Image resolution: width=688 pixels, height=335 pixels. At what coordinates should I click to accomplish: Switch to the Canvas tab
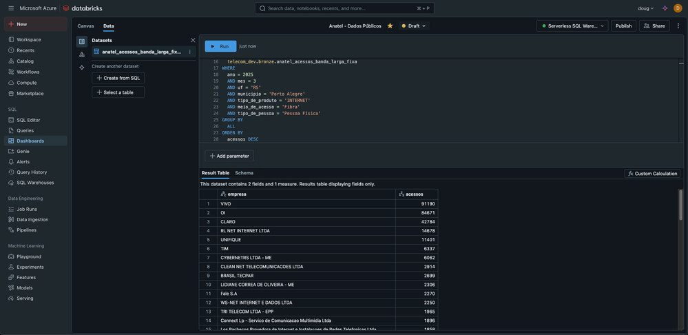point(85,26)
